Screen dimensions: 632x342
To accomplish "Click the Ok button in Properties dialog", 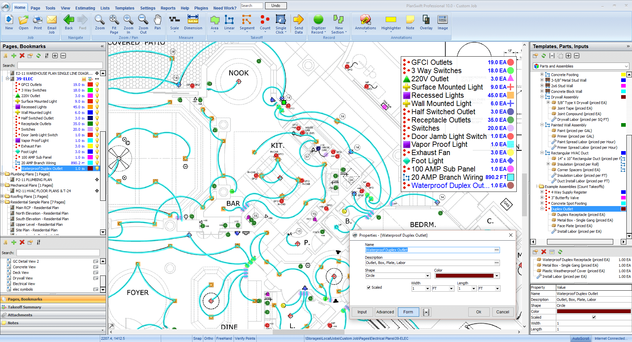I will click(479, 312).
